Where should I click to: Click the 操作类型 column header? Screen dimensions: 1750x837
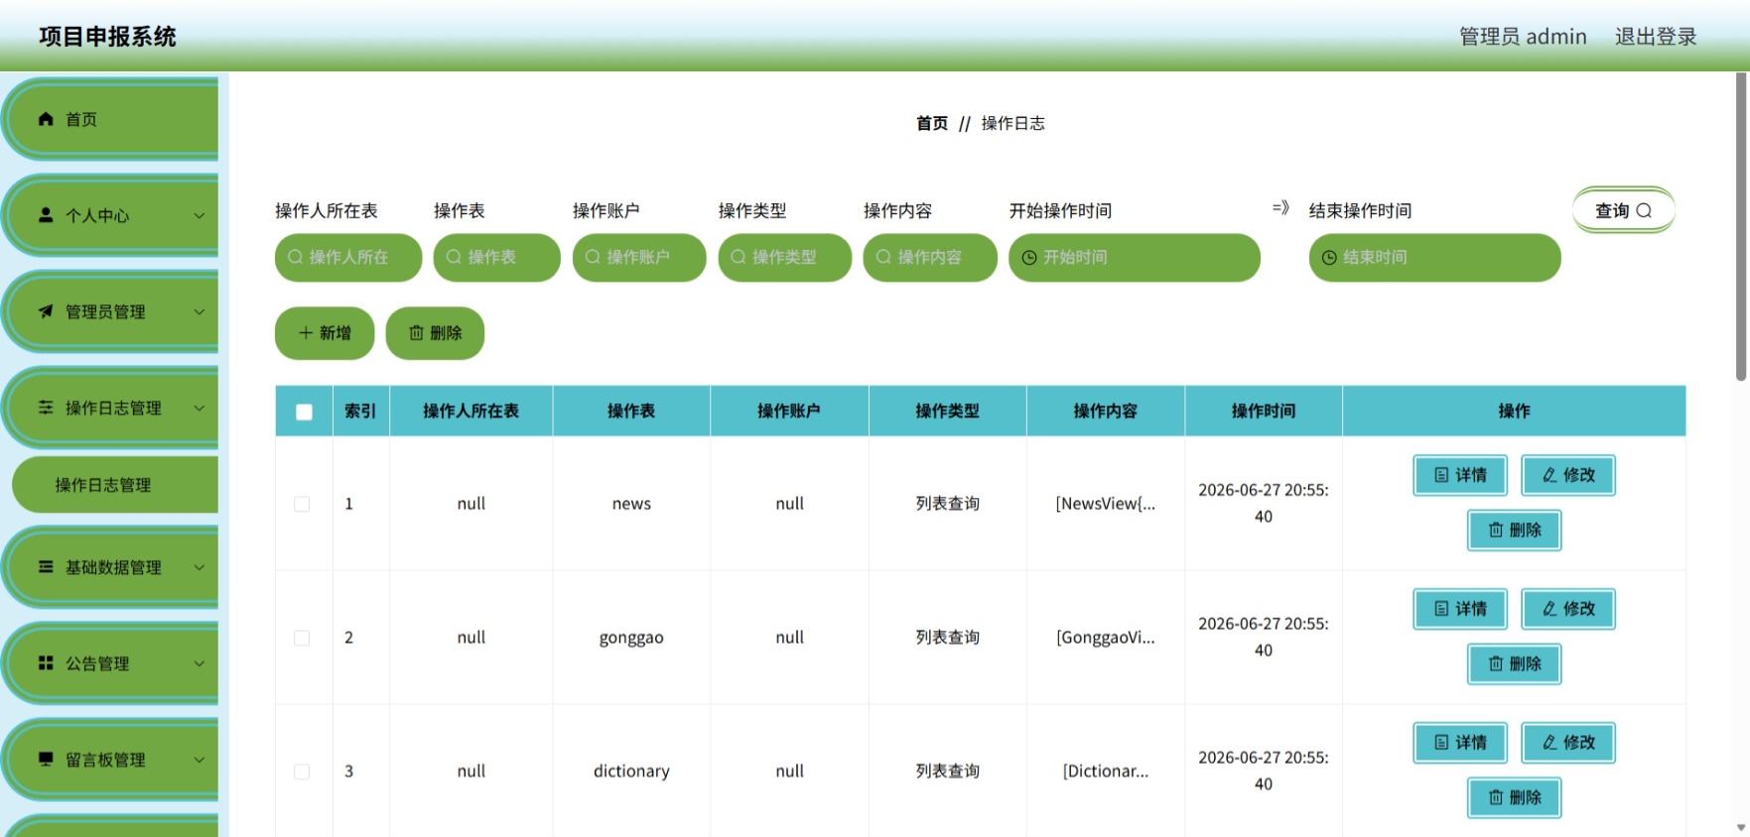[947, 411]
